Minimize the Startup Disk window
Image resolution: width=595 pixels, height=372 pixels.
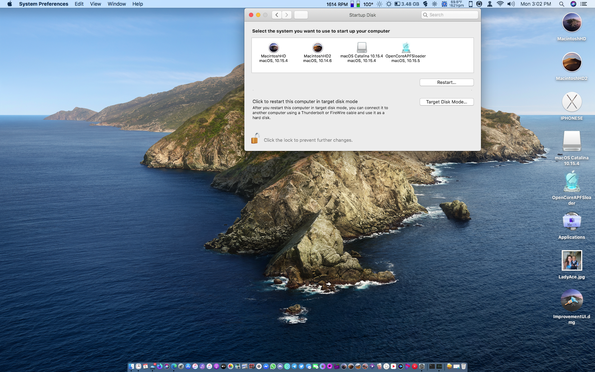[258, 15]
